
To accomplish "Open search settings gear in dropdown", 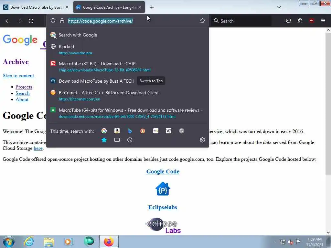I will point(202,140).
